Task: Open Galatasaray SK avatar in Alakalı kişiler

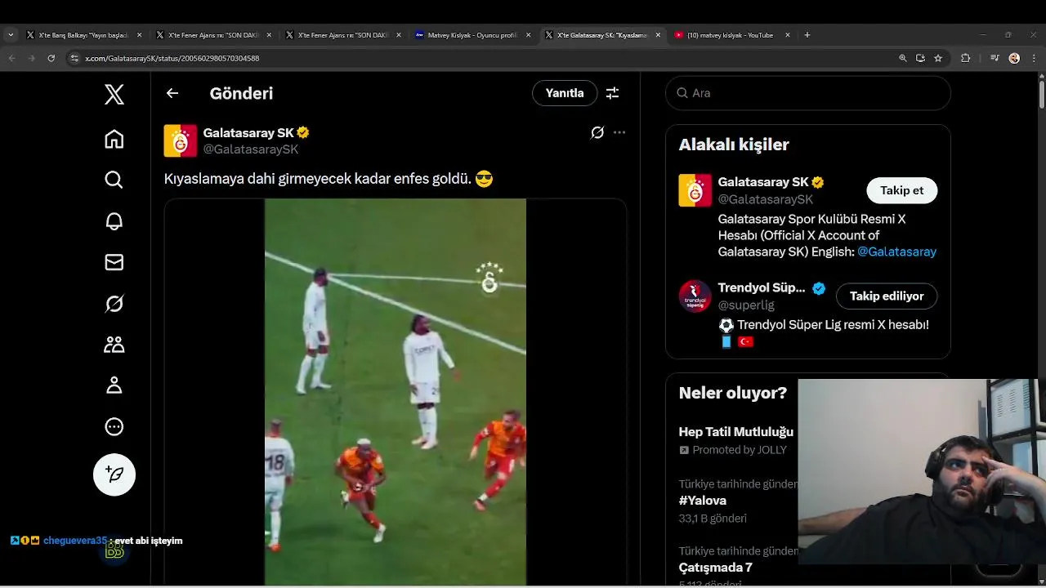Action: point(695,190)
